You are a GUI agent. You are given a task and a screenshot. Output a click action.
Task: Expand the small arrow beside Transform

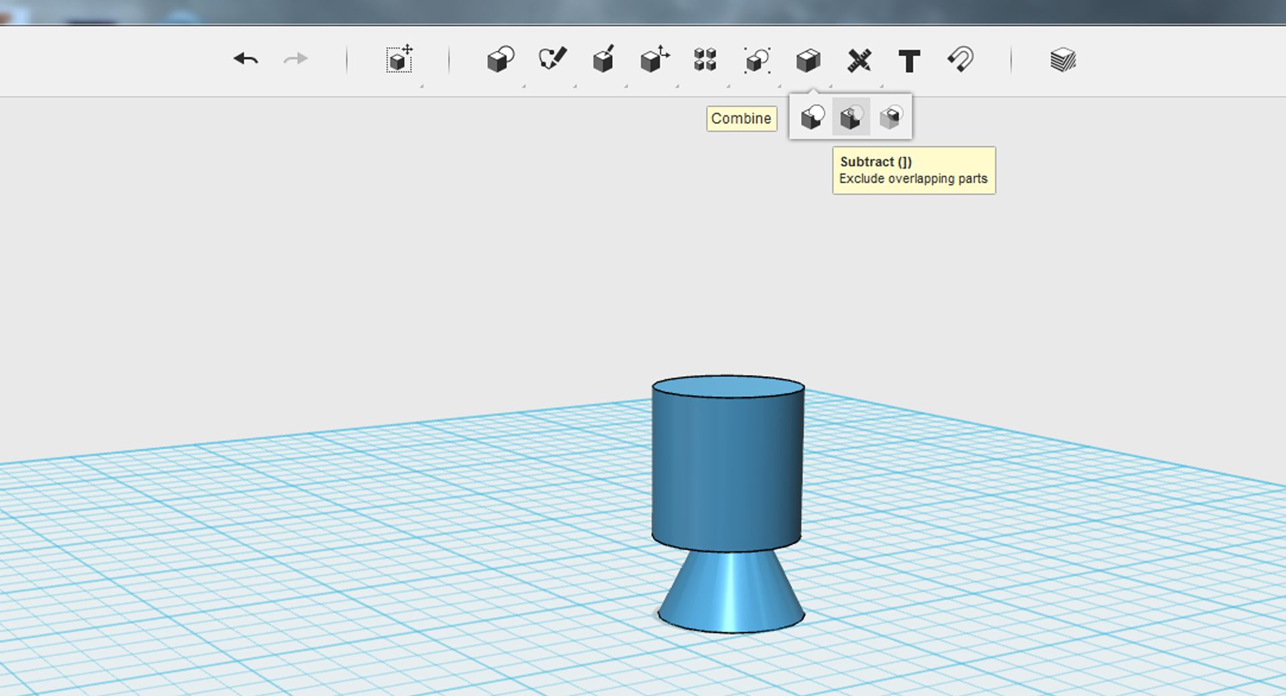tap(421, 86)
